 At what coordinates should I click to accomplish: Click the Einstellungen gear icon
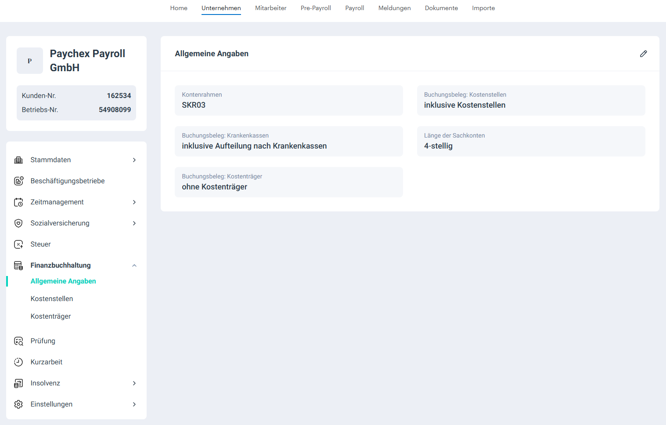click(x=18, y=404)
